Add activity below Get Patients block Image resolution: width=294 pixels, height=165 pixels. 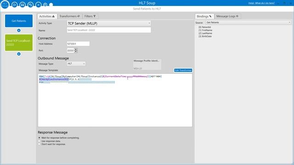tap(19, 30)
